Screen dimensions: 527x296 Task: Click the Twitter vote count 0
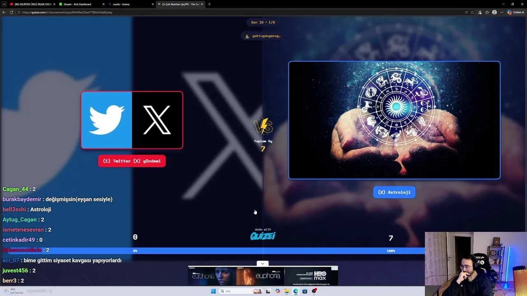[x=135, y=237]
